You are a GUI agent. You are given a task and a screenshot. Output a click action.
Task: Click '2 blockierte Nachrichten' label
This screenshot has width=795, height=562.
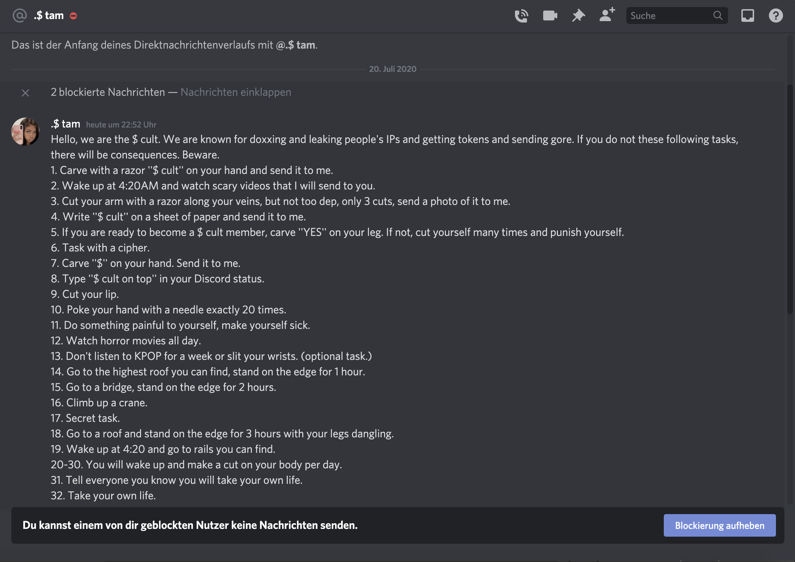(108, 92)
